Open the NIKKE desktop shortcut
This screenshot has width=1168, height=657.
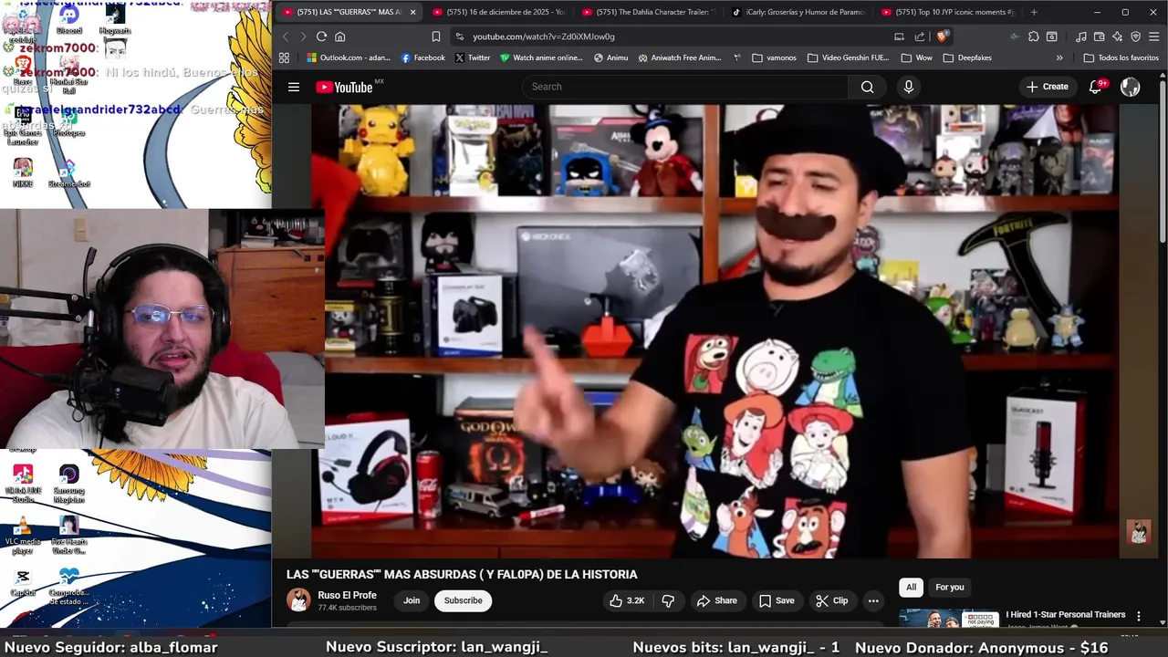coord(23,173)
